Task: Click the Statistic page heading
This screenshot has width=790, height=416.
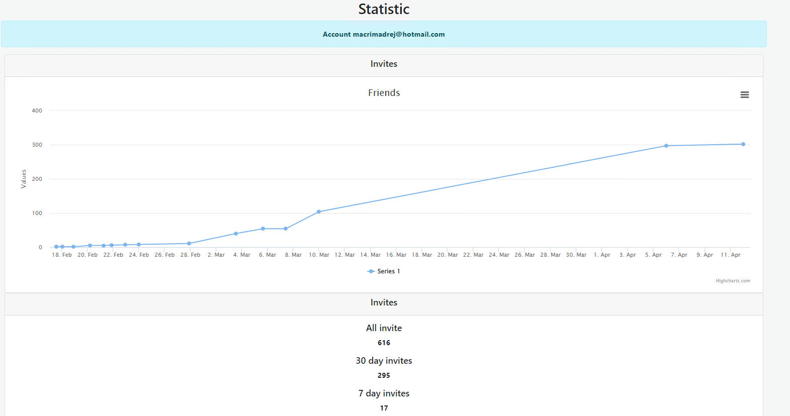Action: click(384, 9)
